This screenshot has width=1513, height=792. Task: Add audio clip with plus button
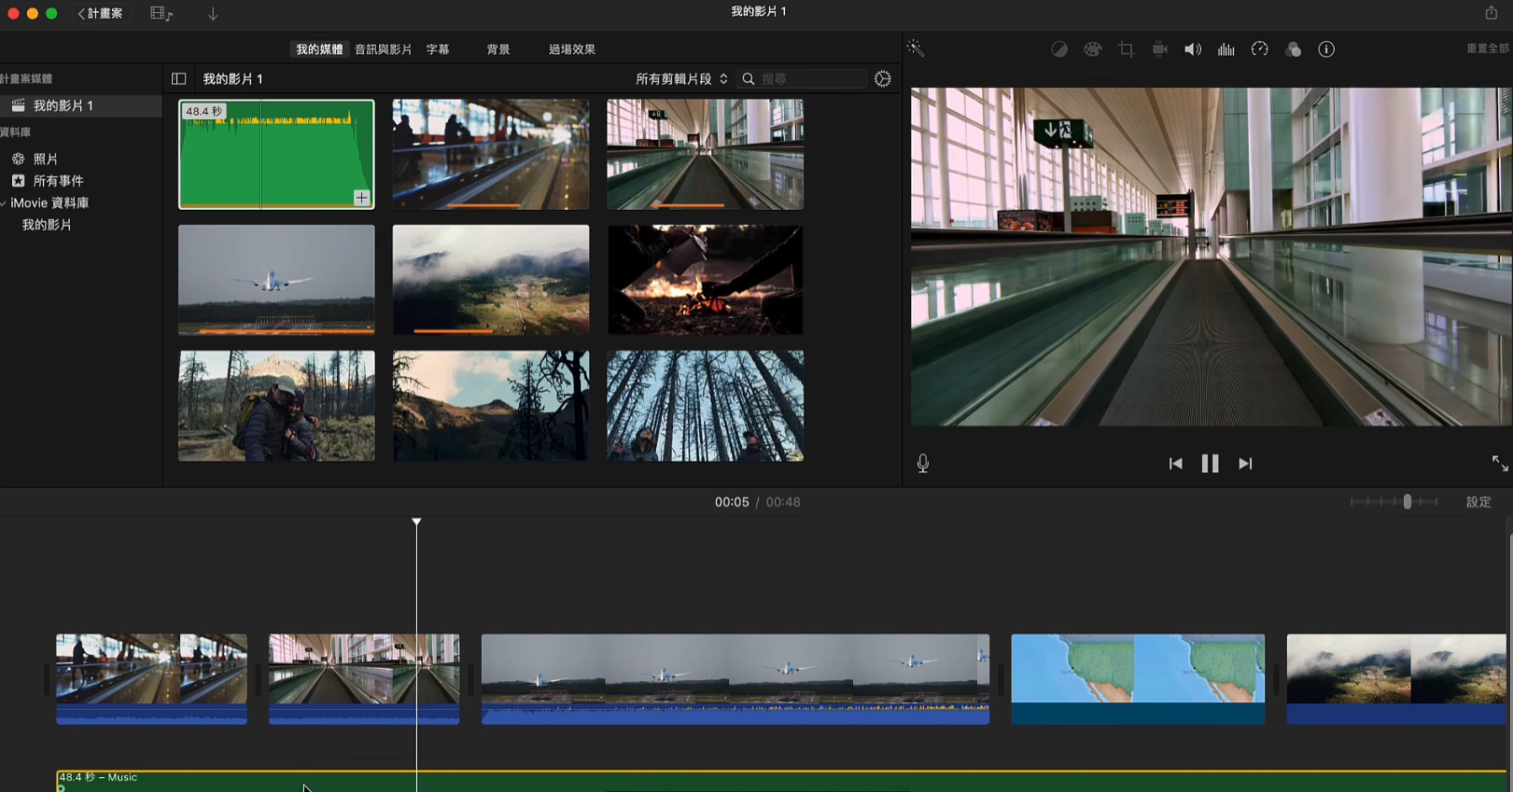[361, 198]
